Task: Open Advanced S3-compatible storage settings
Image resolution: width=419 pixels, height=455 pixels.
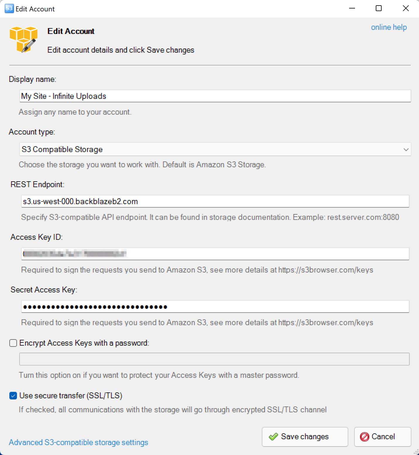Action: 78,442
